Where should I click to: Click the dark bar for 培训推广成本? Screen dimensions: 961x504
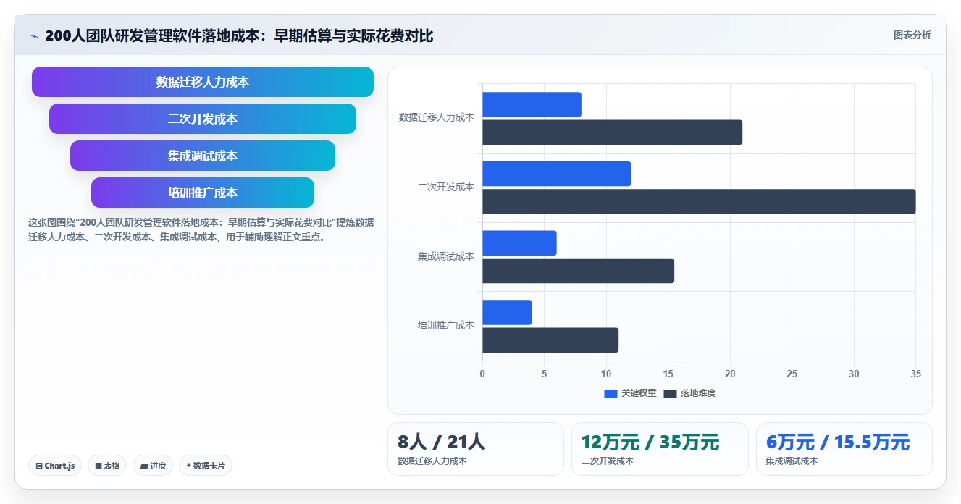(x=550, y=340)
